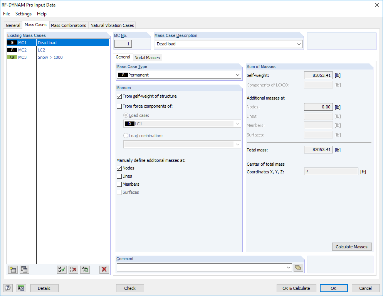Open the Settings menu
The width and height of the screenshot is (383, 296).
[x=24, y=14]
